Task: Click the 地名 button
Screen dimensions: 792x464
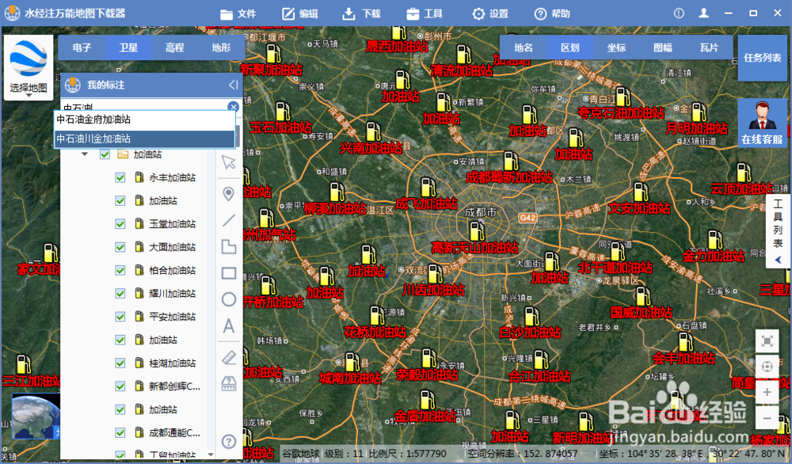Action: coord(524,48)
